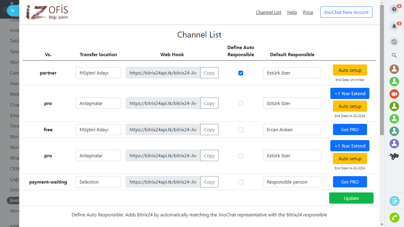Open the help question mark icon
This screenshot has height=227, width=404.
pyautogui.click(x=394, y=9)
